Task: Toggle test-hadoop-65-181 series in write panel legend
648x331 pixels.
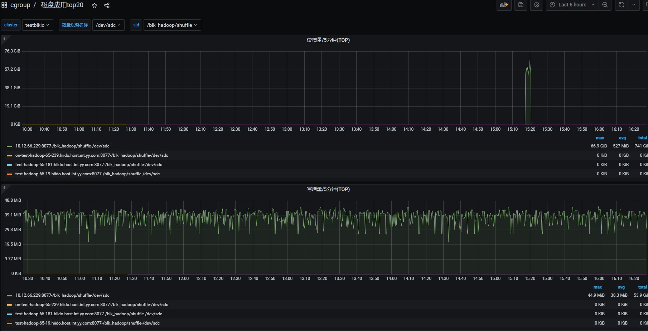Action: 88,314
